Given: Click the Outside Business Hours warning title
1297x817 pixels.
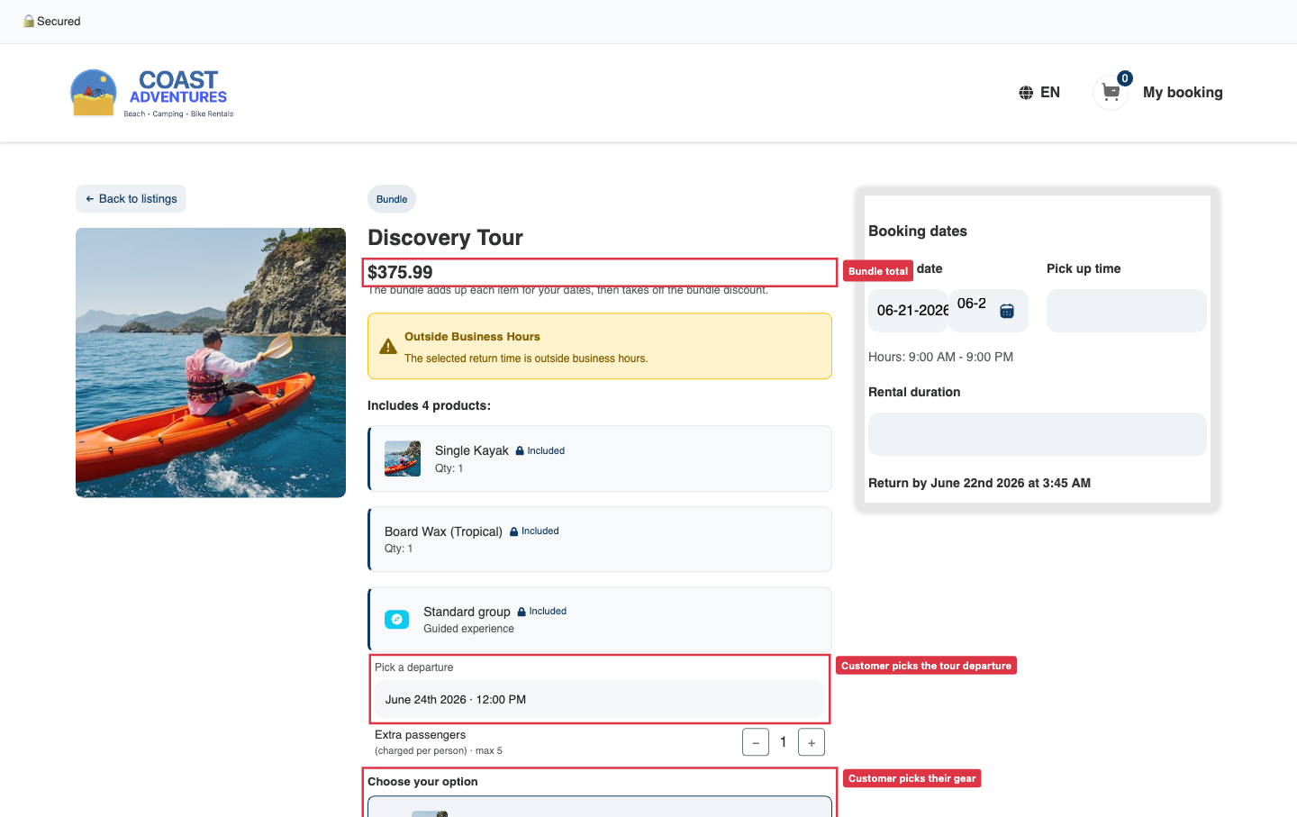Looking at the screenshot, I should (x=472, y=337).
